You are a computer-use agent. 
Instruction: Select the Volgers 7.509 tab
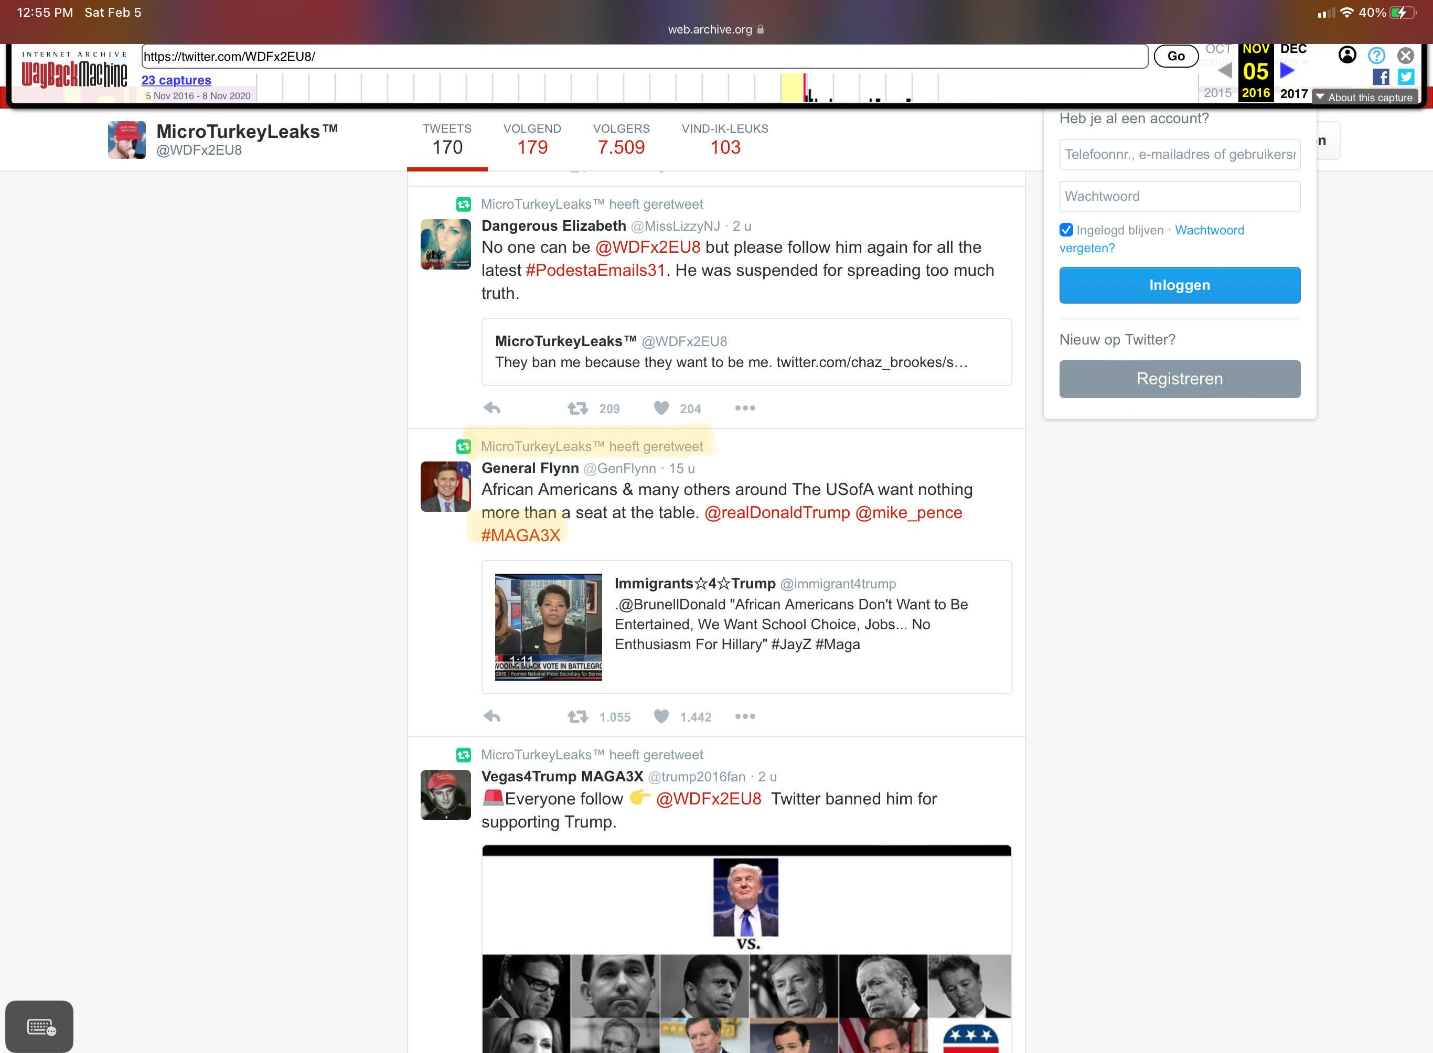click(622, 139)
